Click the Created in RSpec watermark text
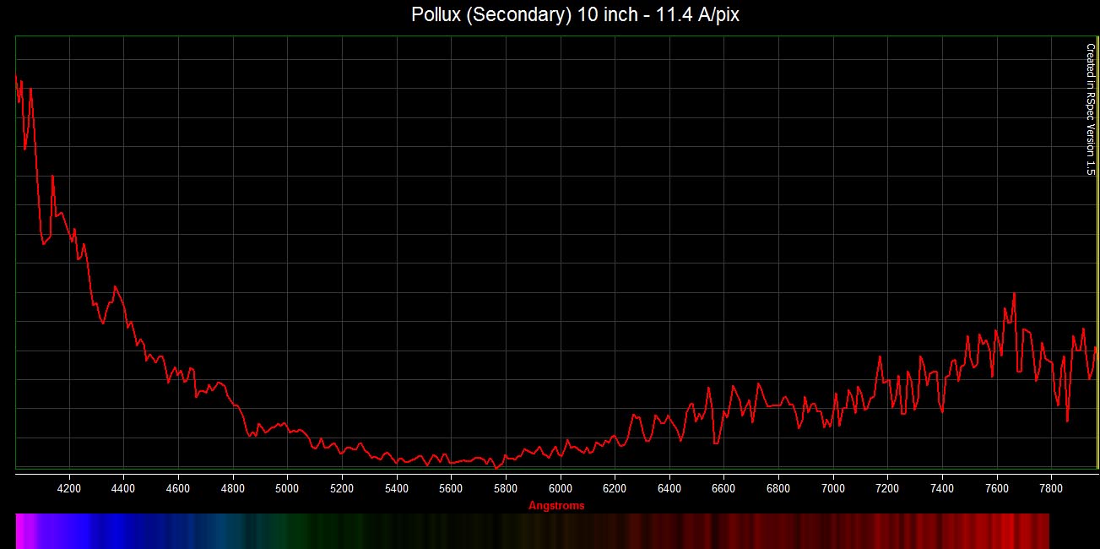 pyautogui.click(x=1090, y=109)
